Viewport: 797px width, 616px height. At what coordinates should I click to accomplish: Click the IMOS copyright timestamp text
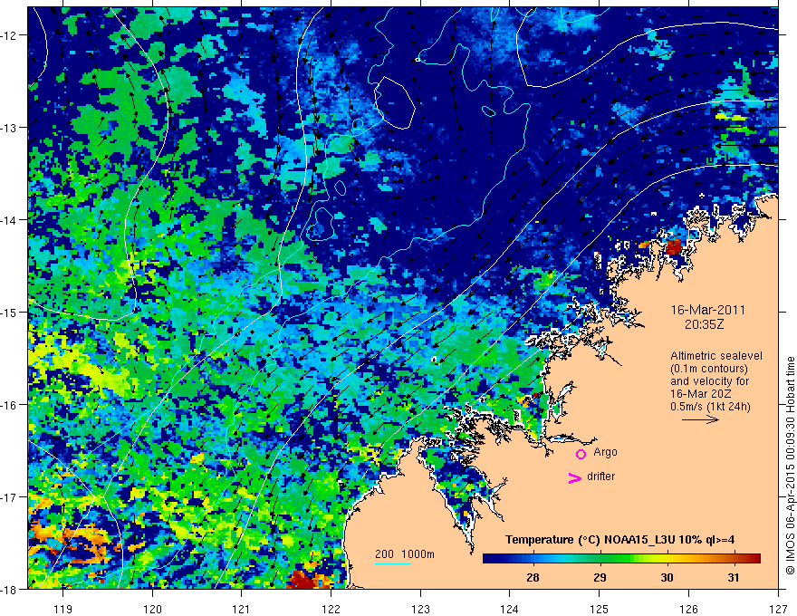(x=791, y=466)
